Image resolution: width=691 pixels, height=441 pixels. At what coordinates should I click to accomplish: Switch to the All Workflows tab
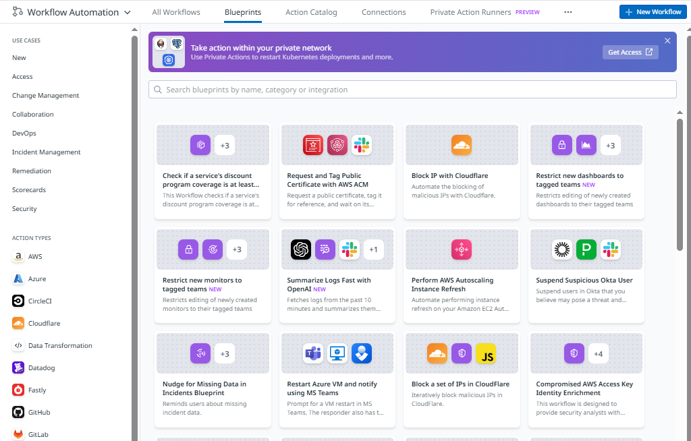pos(176,12)
